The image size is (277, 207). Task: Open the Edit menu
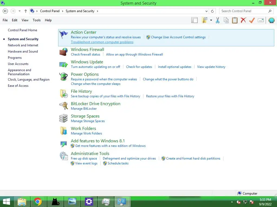15,20
